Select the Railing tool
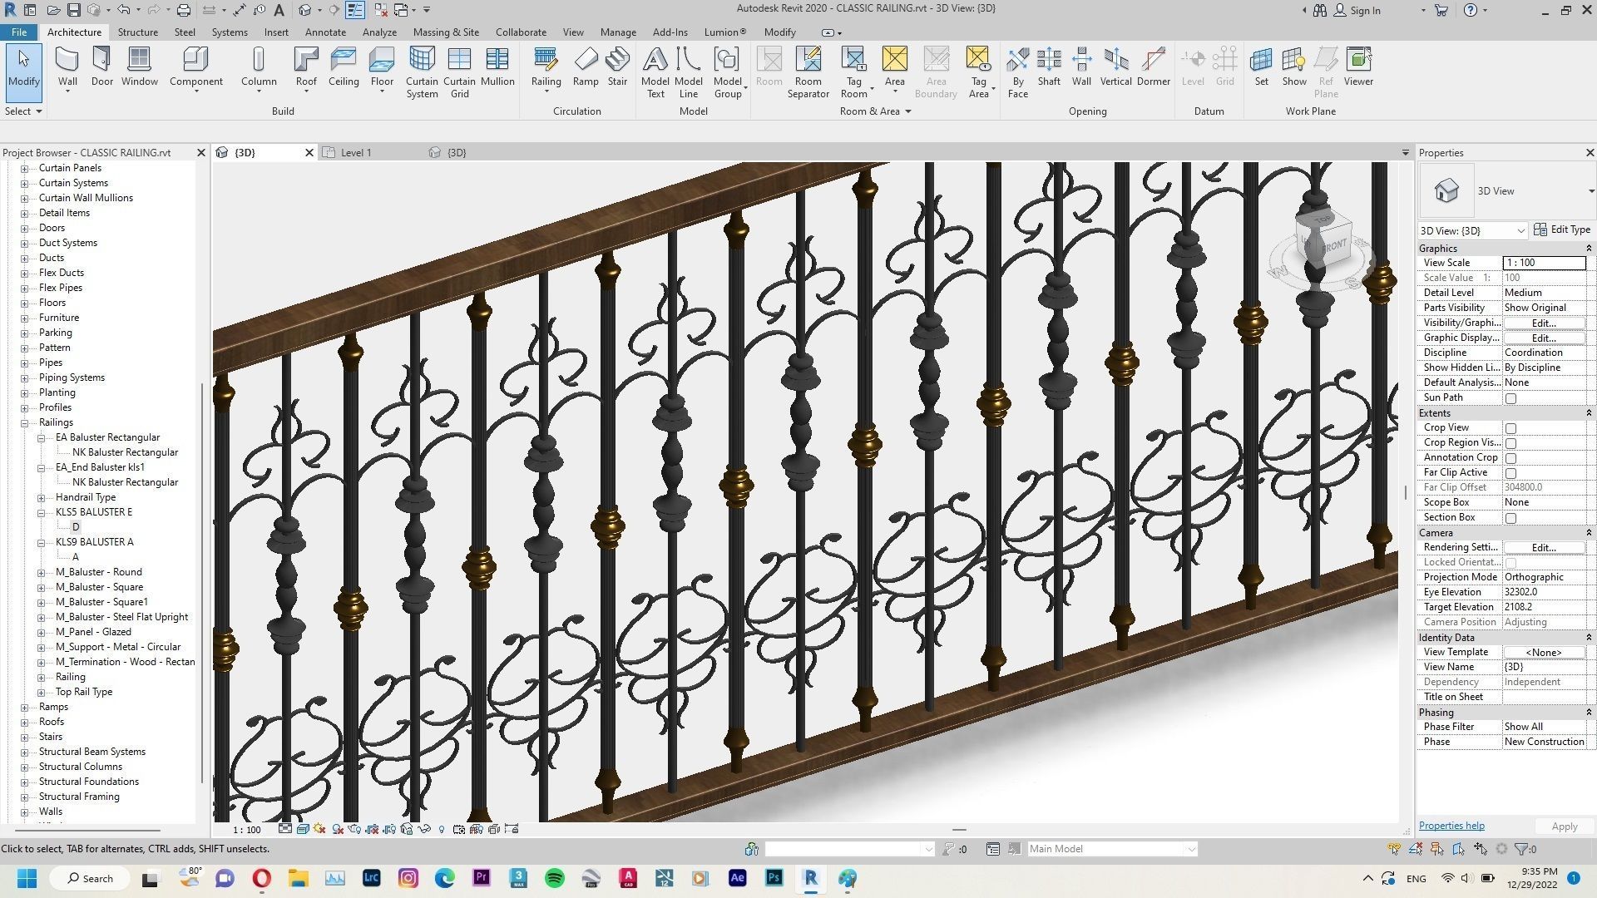This screenshot has width=1597, height=898. (546, 68)
